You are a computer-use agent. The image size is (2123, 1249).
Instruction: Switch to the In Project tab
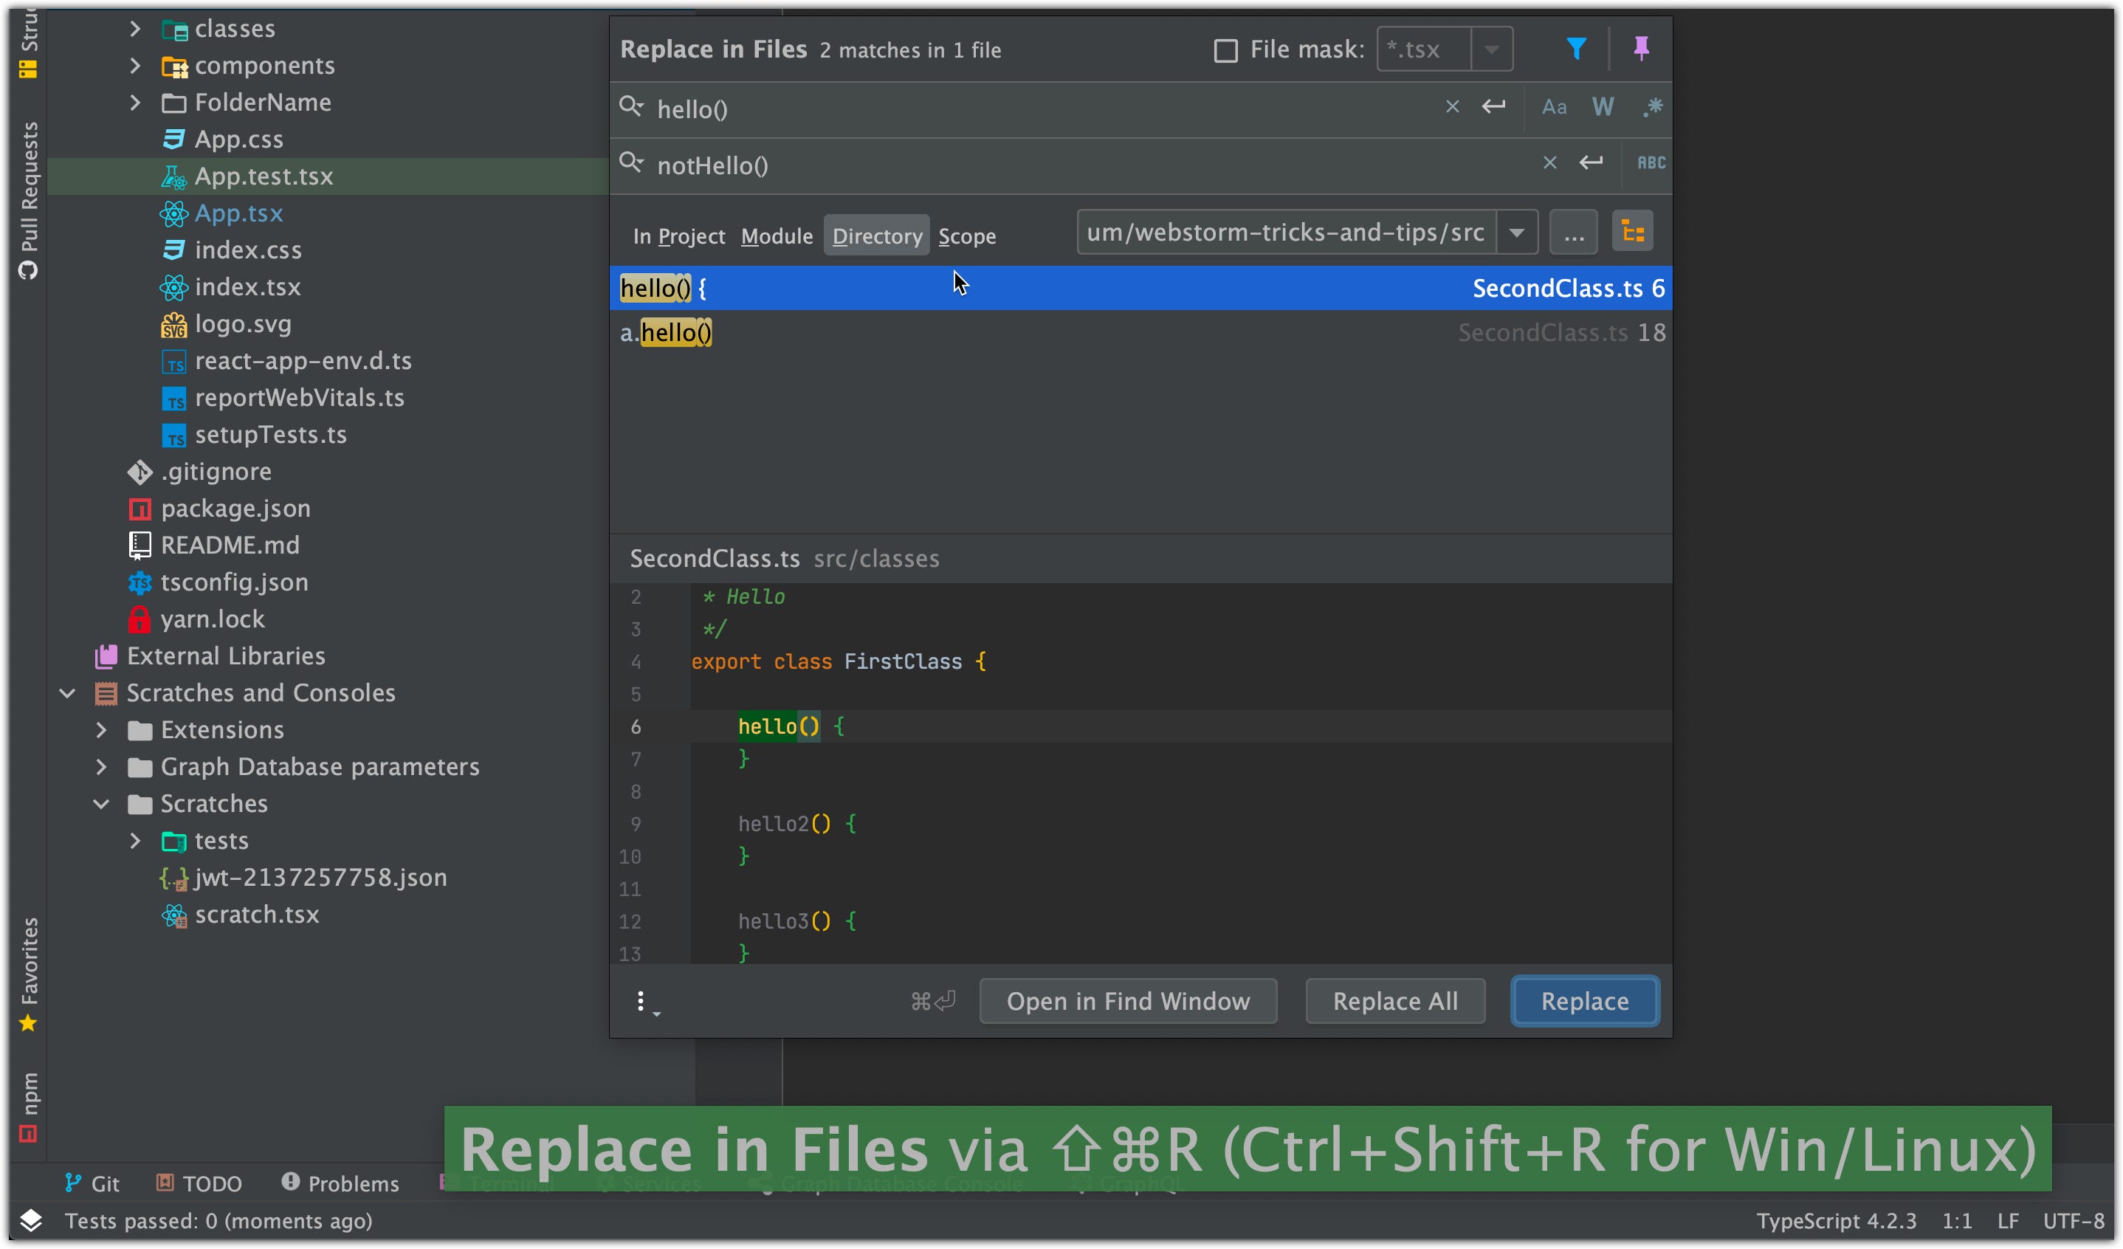point(678,237)
